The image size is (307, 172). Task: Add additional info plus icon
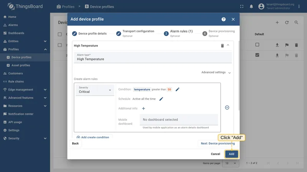click(144, 109)
